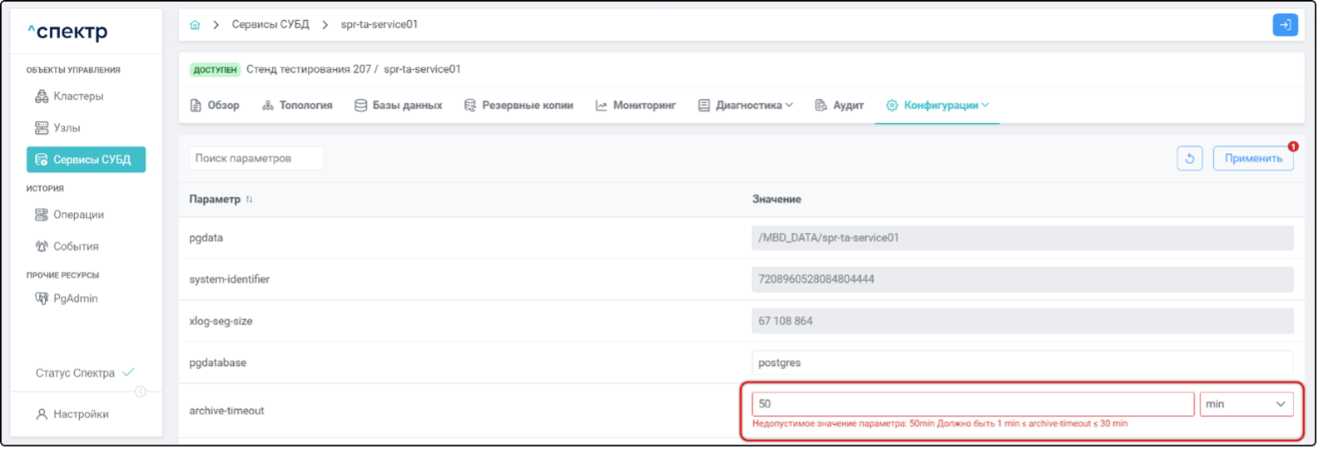Screen dimensions: 1319x449
Task: Sort parameters by Параметр column
Action: tap(249, 200)
